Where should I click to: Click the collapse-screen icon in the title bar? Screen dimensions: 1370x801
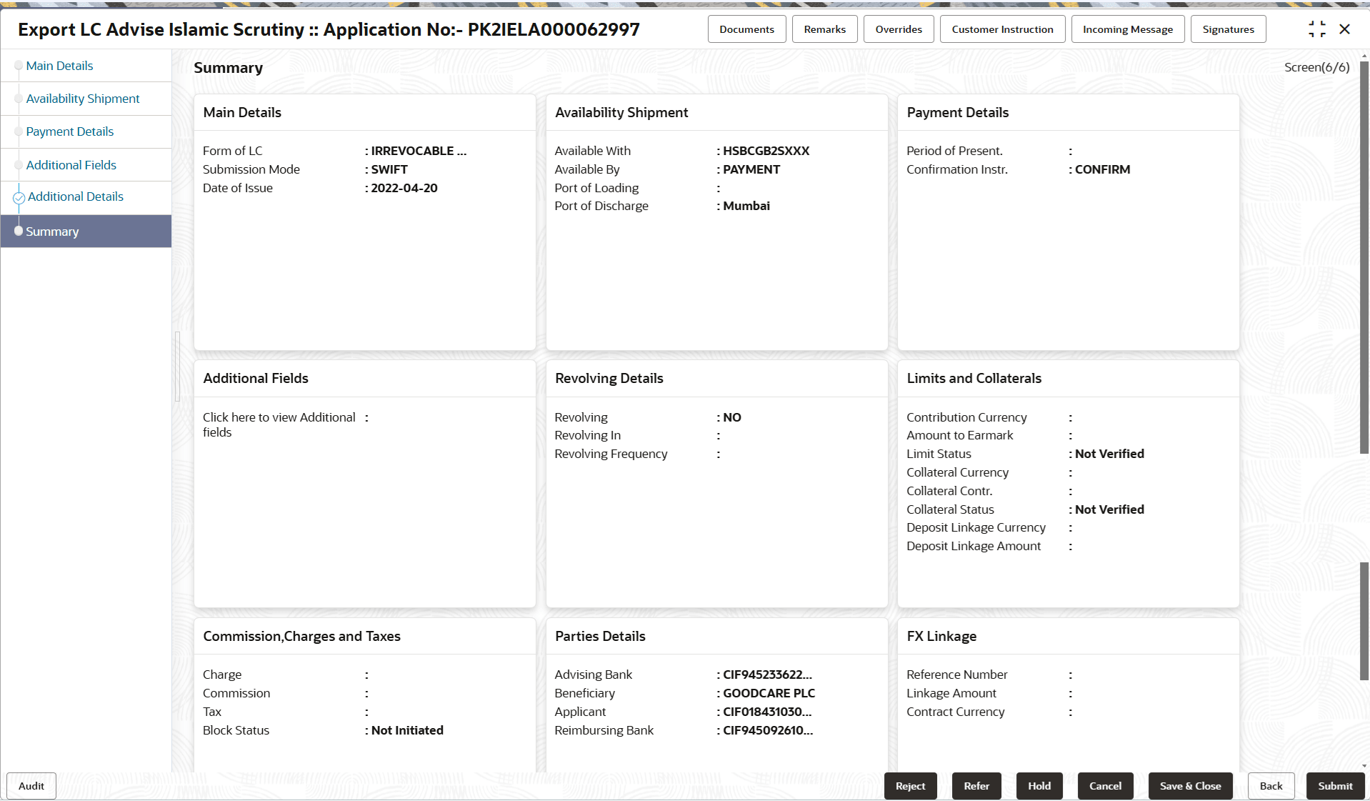pyautogui.click(x=1318, y=29)
